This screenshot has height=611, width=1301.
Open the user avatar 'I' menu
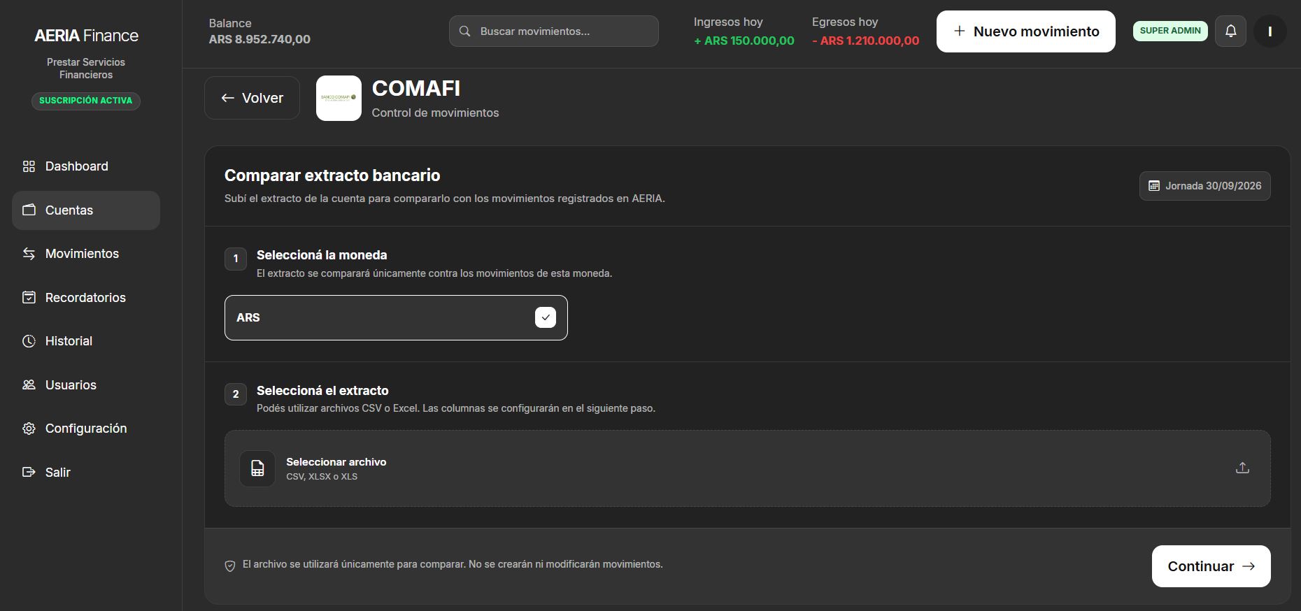point(1270,31)
